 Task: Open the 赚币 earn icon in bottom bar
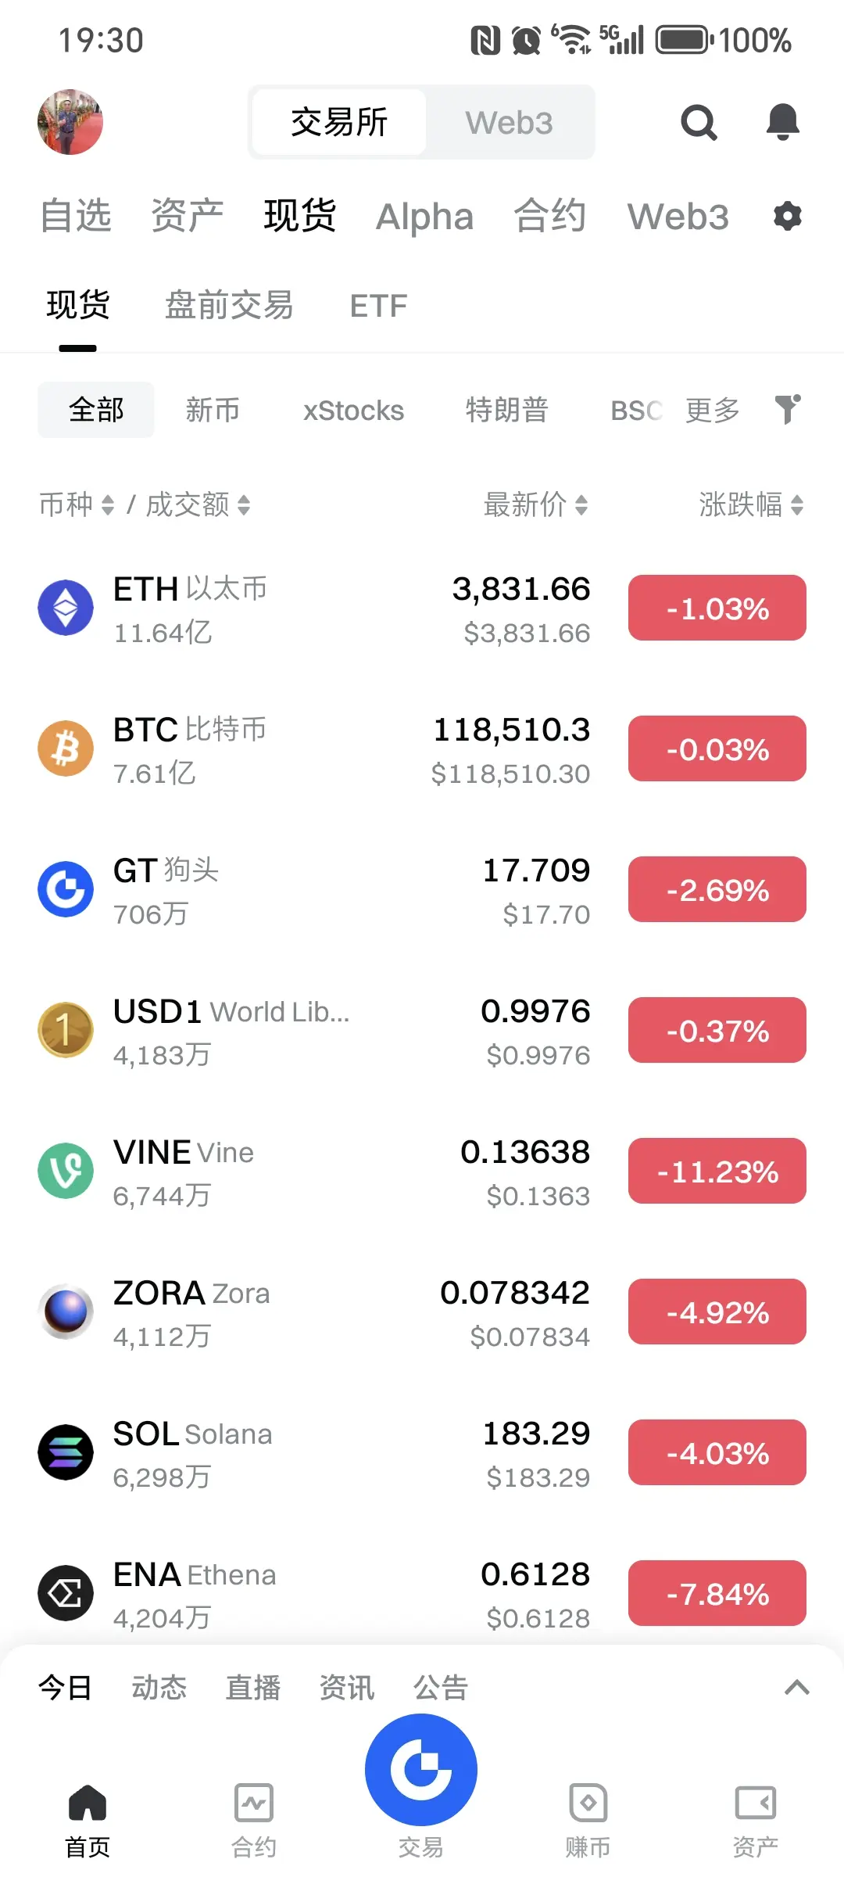tap(588, 1803)
